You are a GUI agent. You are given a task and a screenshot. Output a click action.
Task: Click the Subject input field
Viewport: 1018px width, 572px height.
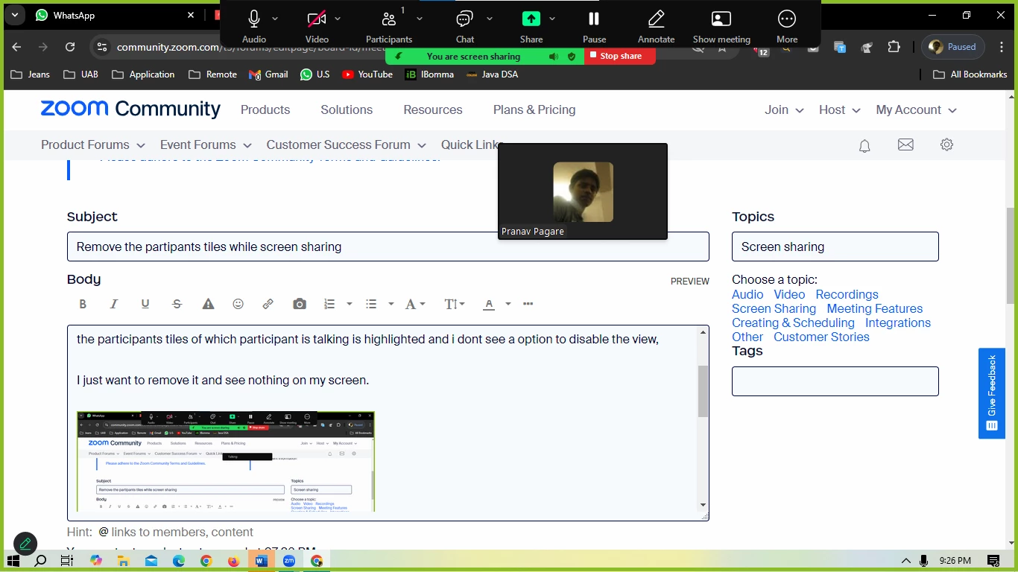point(388,247)
